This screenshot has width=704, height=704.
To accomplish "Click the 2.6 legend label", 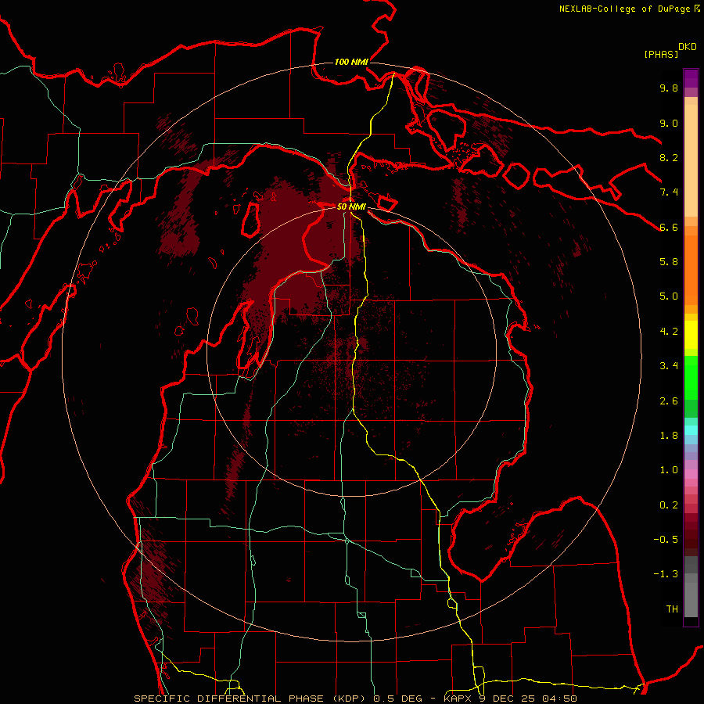I will click(x=669, y=401).
